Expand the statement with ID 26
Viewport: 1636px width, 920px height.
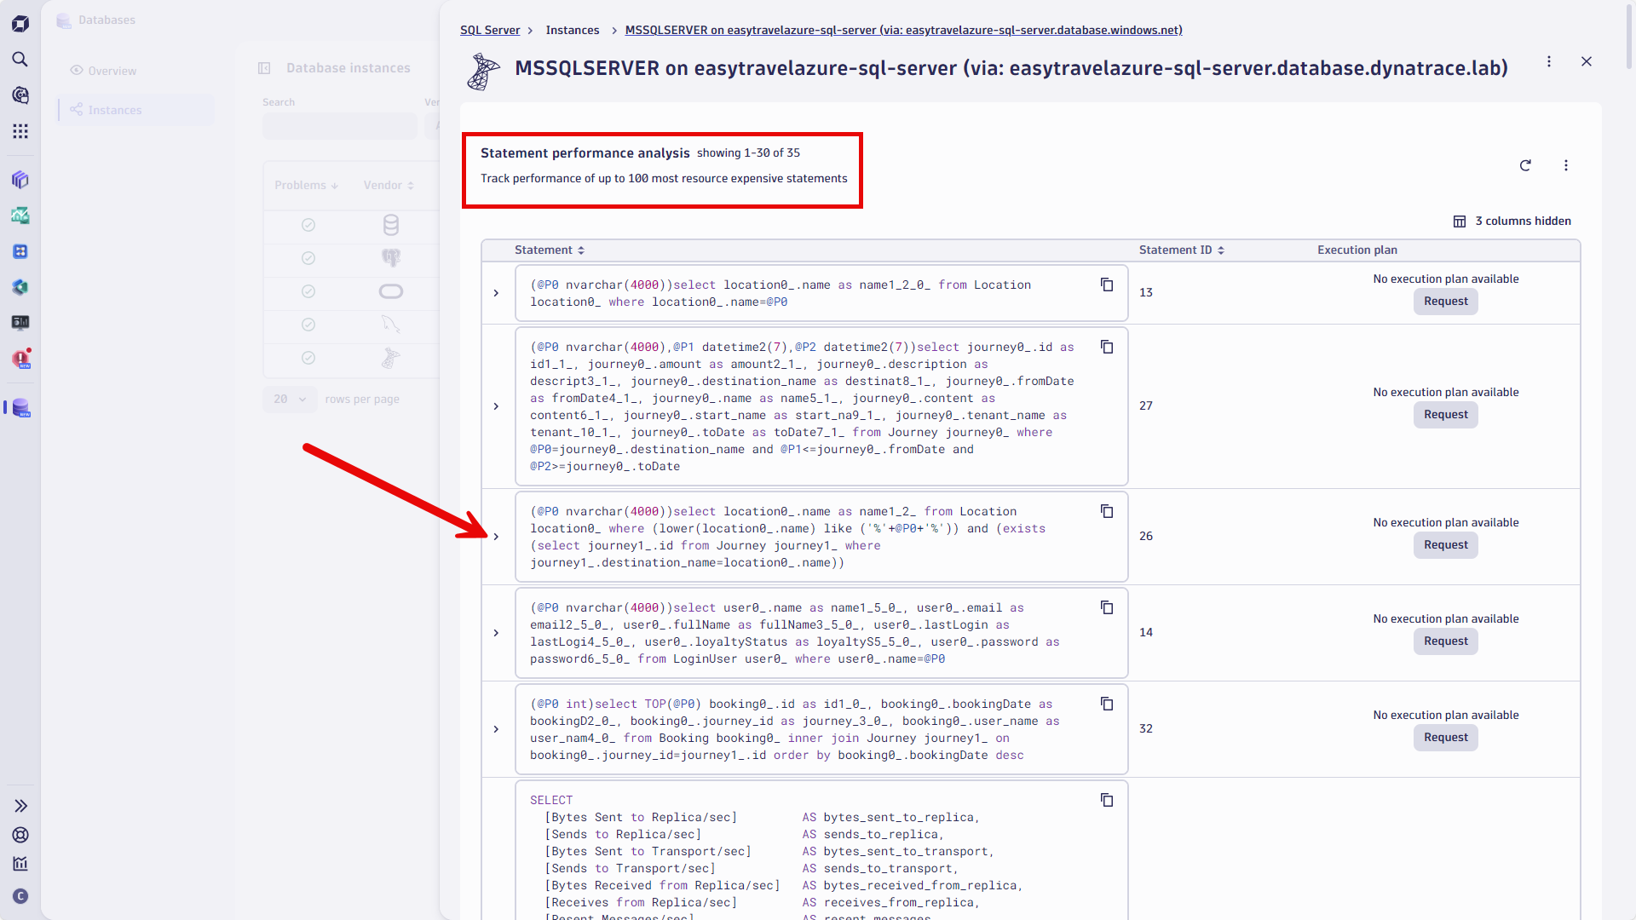tap(496, 537)
